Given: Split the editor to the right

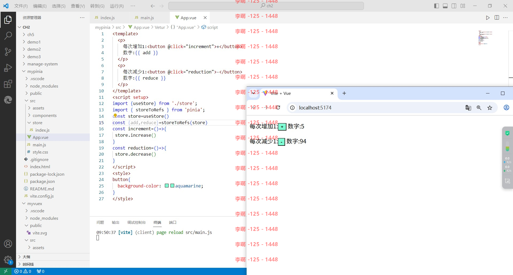Looking at the screenshot, I should (497, 18).
